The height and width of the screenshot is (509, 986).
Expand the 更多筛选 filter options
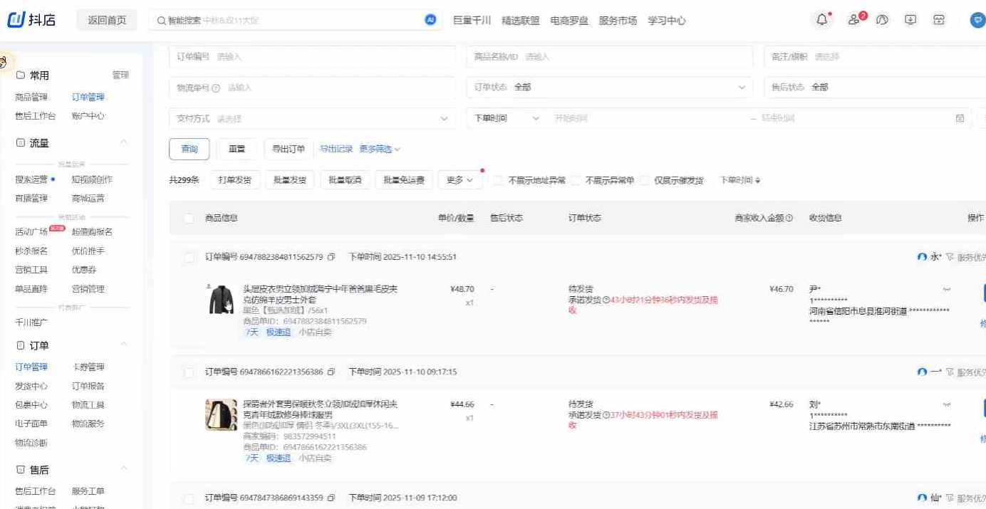pyautogui.click(x=375, y=149)
